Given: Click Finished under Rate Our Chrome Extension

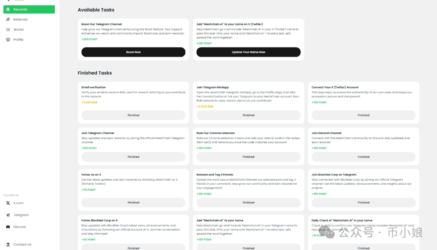Looking at the screenshot, I should pyautogui.click(x=248, y=157).
